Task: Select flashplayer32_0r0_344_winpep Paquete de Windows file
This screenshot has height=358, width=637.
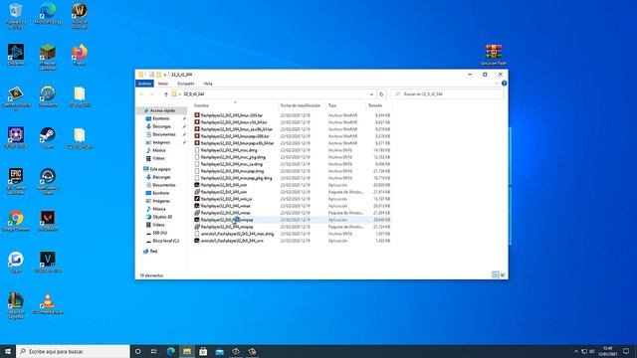Action: point(227,227)
